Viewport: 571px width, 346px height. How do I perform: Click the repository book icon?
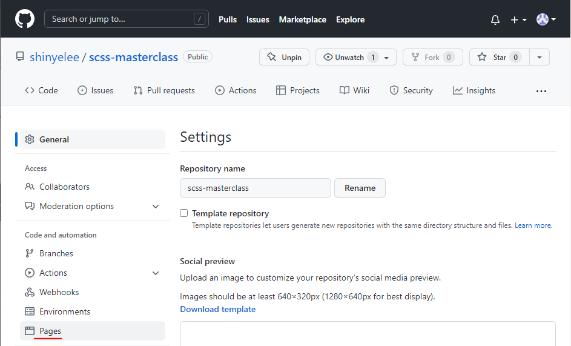tap(20, 56)
